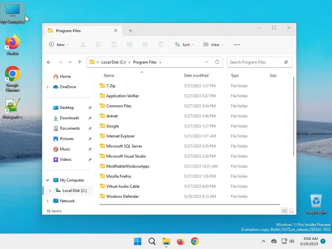The width and height of the screenshot is (332, 249).
Task: Open recent locations dropdown arrow
Action: pyautogui.click(x=70, y=62)
